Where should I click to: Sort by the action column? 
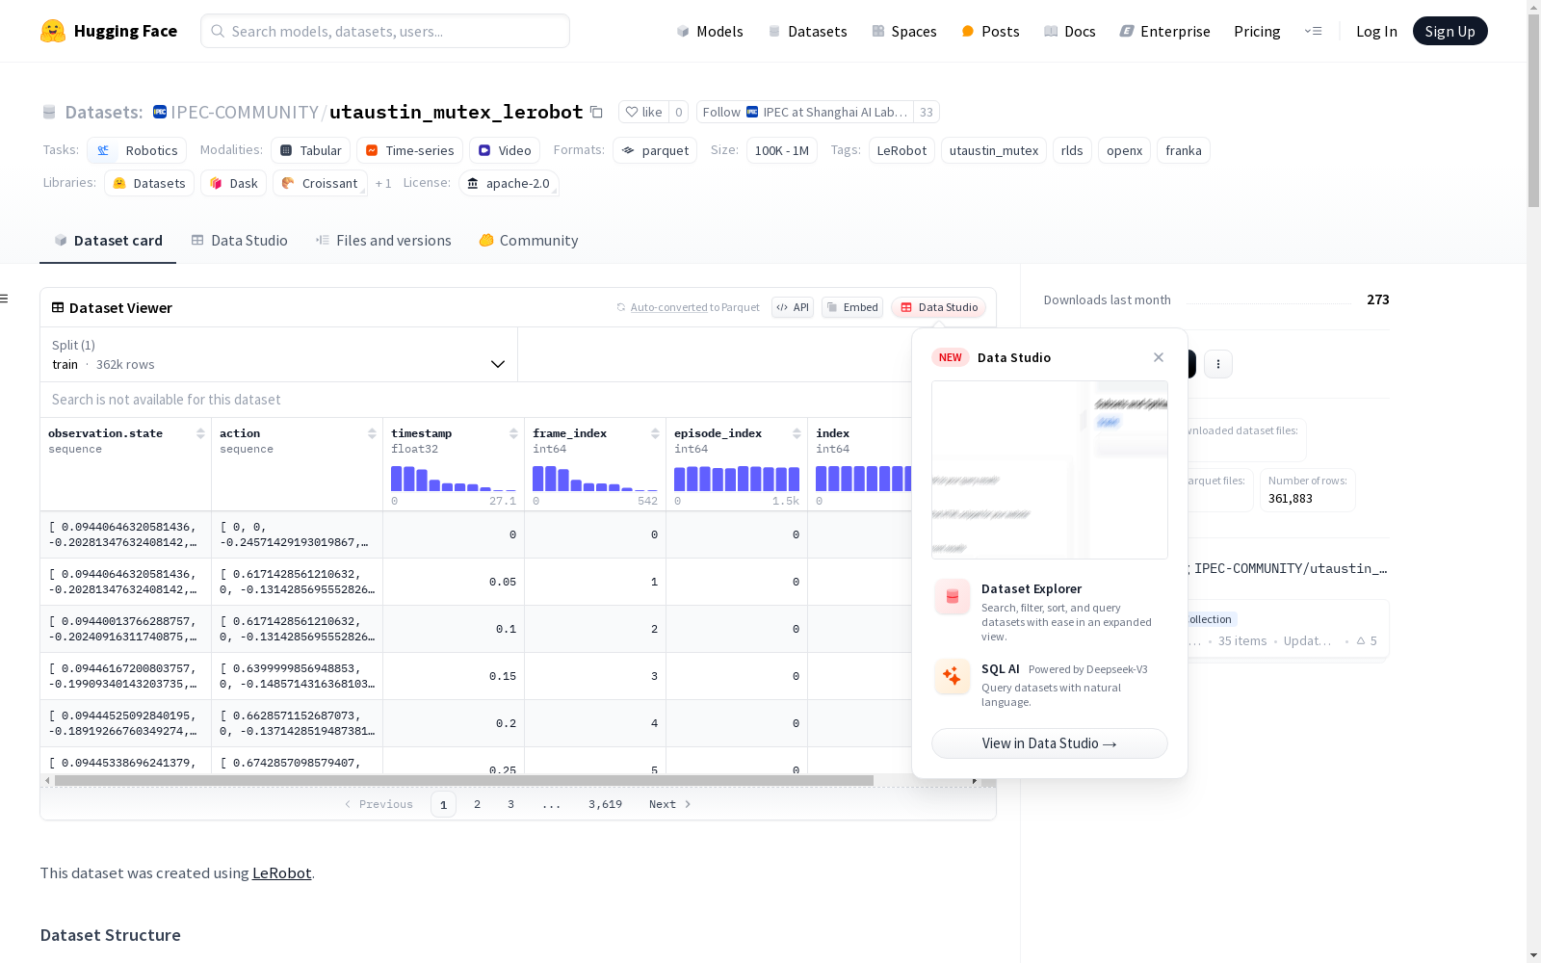(372, 433)
